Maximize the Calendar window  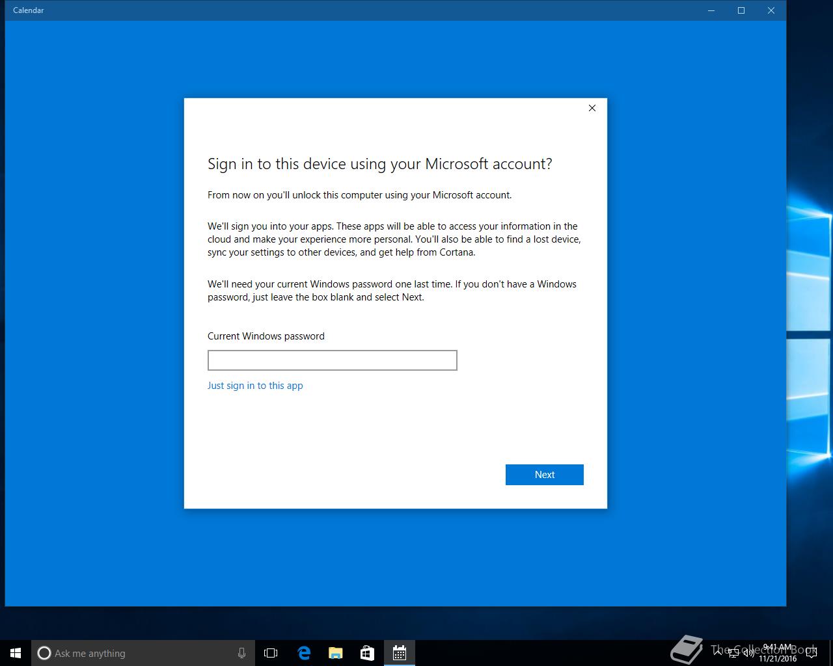741,10
